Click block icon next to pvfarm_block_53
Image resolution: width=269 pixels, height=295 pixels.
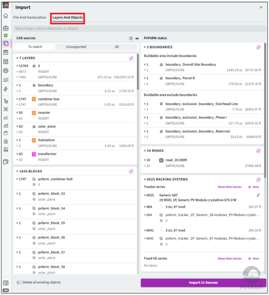[x=34, y=193]
